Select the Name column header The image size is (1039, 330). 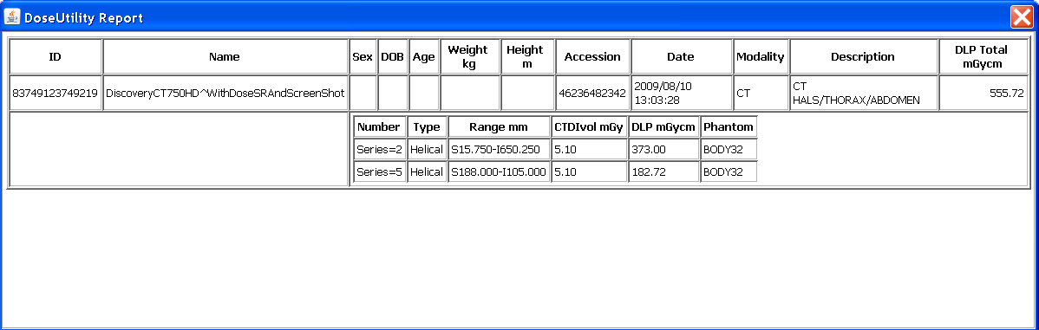pyautogui.click(x=225, y=57)
